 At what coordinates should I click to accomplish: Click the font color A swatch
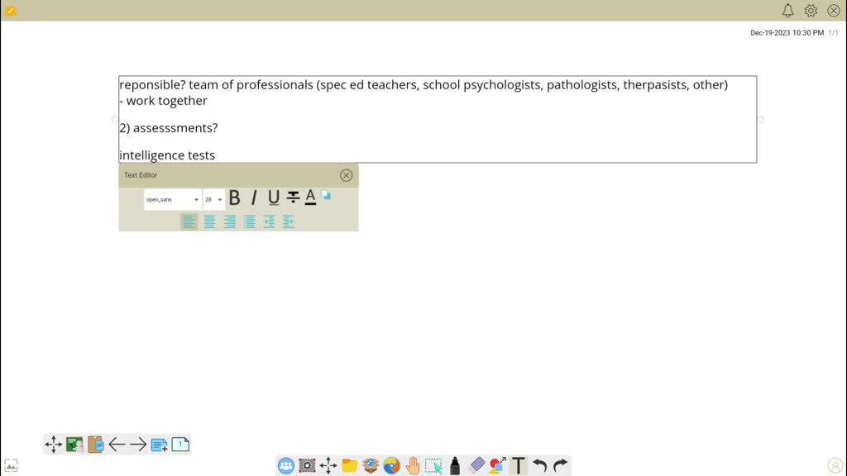click(309, 198)
